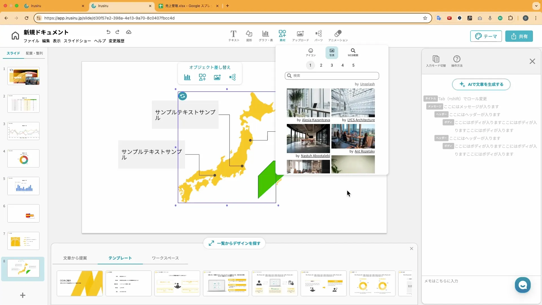
Task: Switch to the 文章から提案 tab
Action: [75, 258]
